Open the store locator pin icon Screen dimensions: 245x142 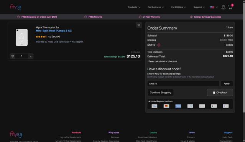click(224, 7)
